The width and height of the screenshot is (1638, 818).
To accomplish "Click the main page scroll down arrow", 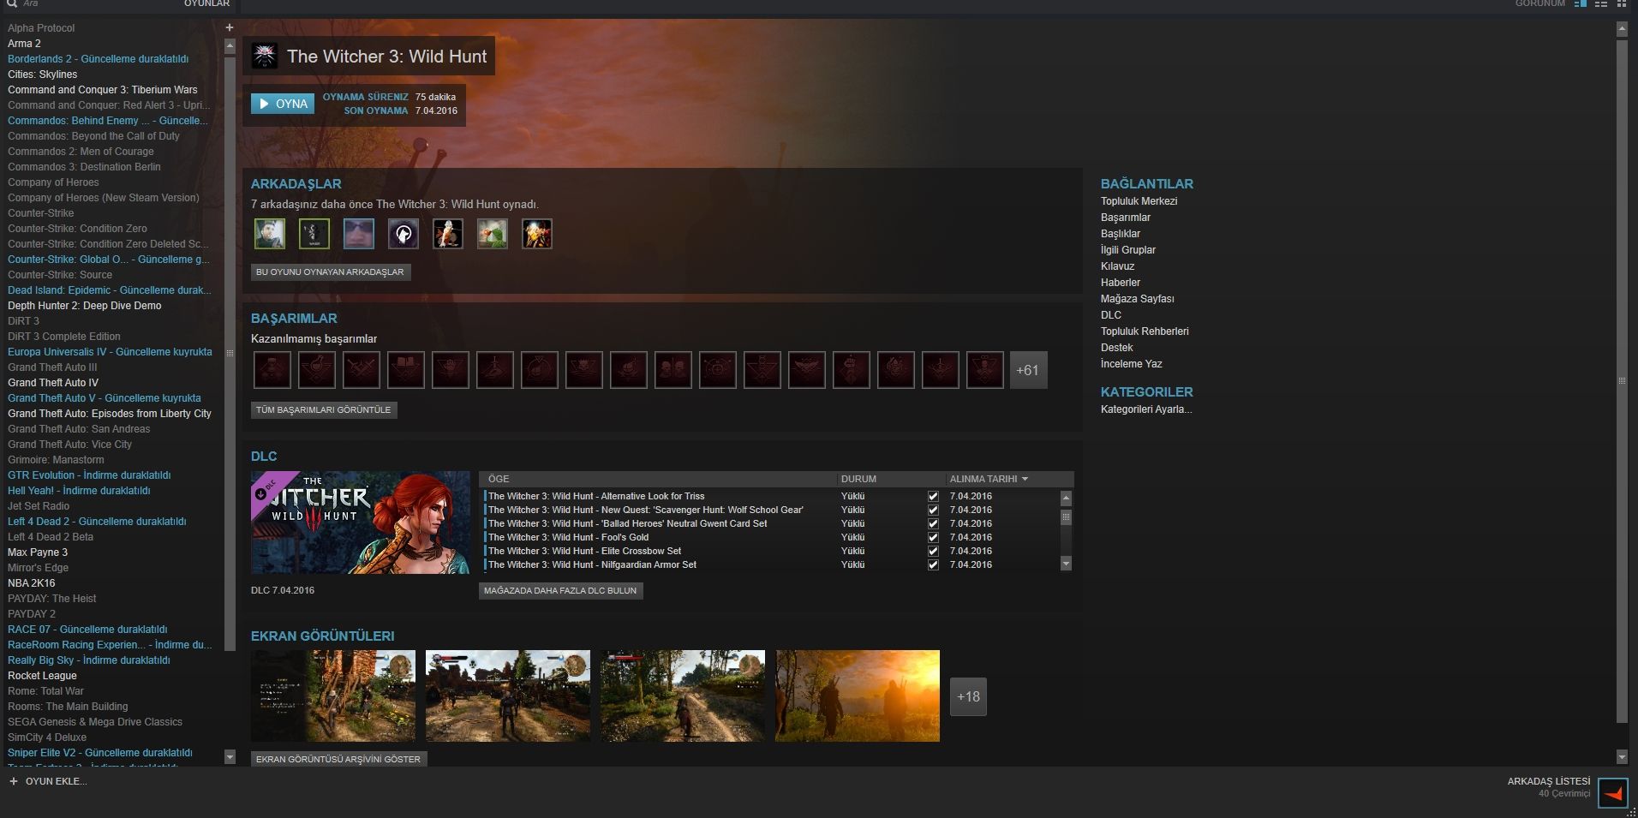I will 1622,757.
